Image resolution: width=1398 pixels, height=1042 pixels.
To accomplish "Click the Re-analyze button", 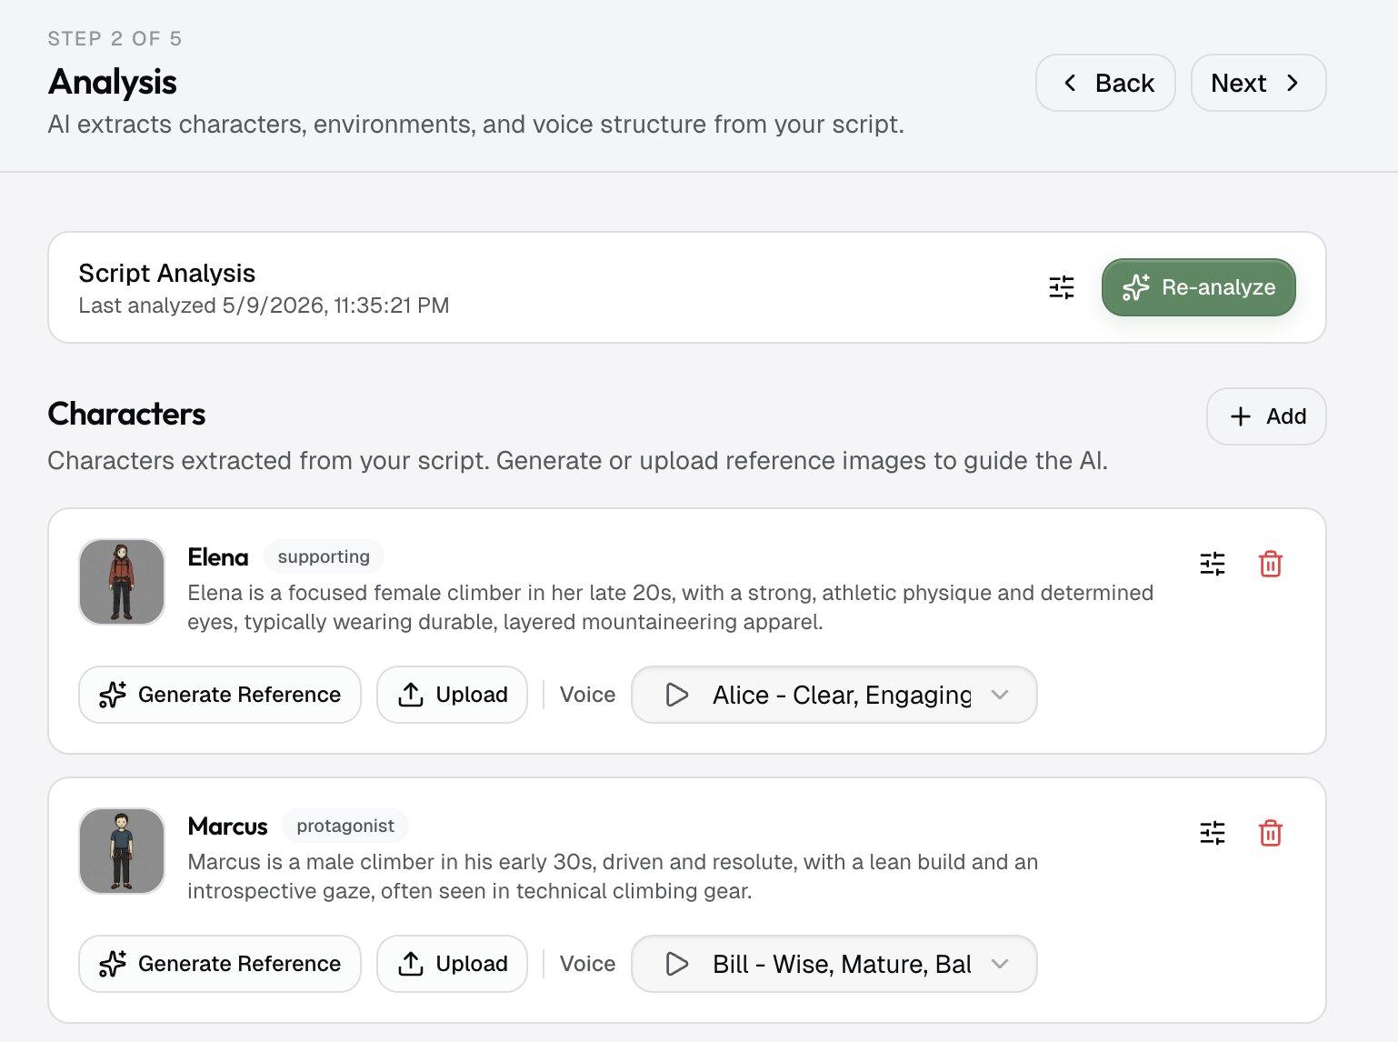I will click(1198, 287).
